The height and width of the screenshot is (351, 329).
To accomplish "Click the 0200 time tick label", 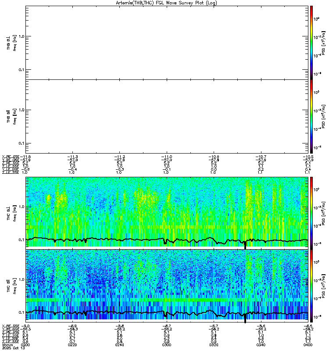I will click(x=25, y=345).
